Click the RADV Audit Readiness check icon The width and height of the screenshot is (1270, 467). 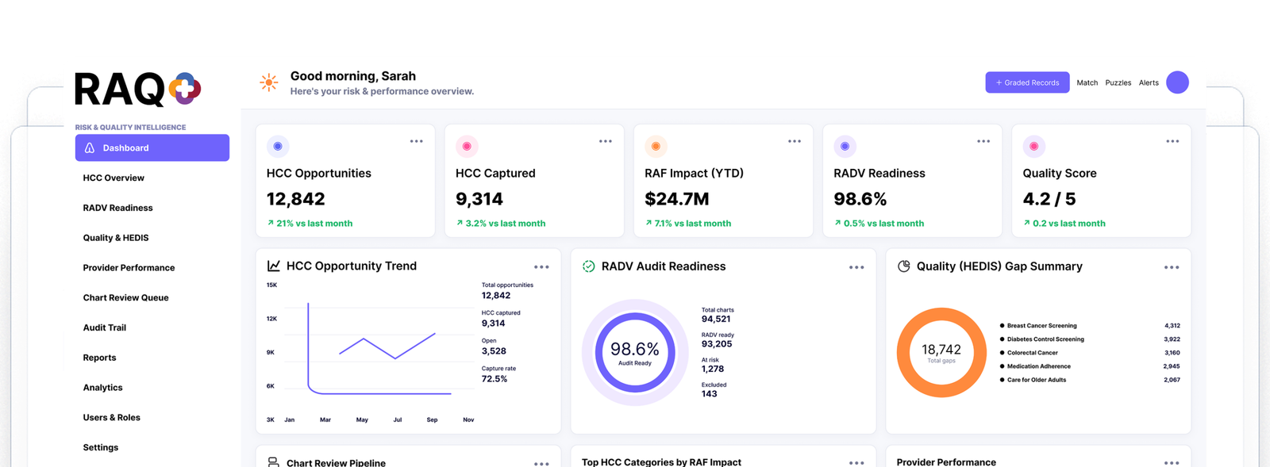click(x=588, y=266)
